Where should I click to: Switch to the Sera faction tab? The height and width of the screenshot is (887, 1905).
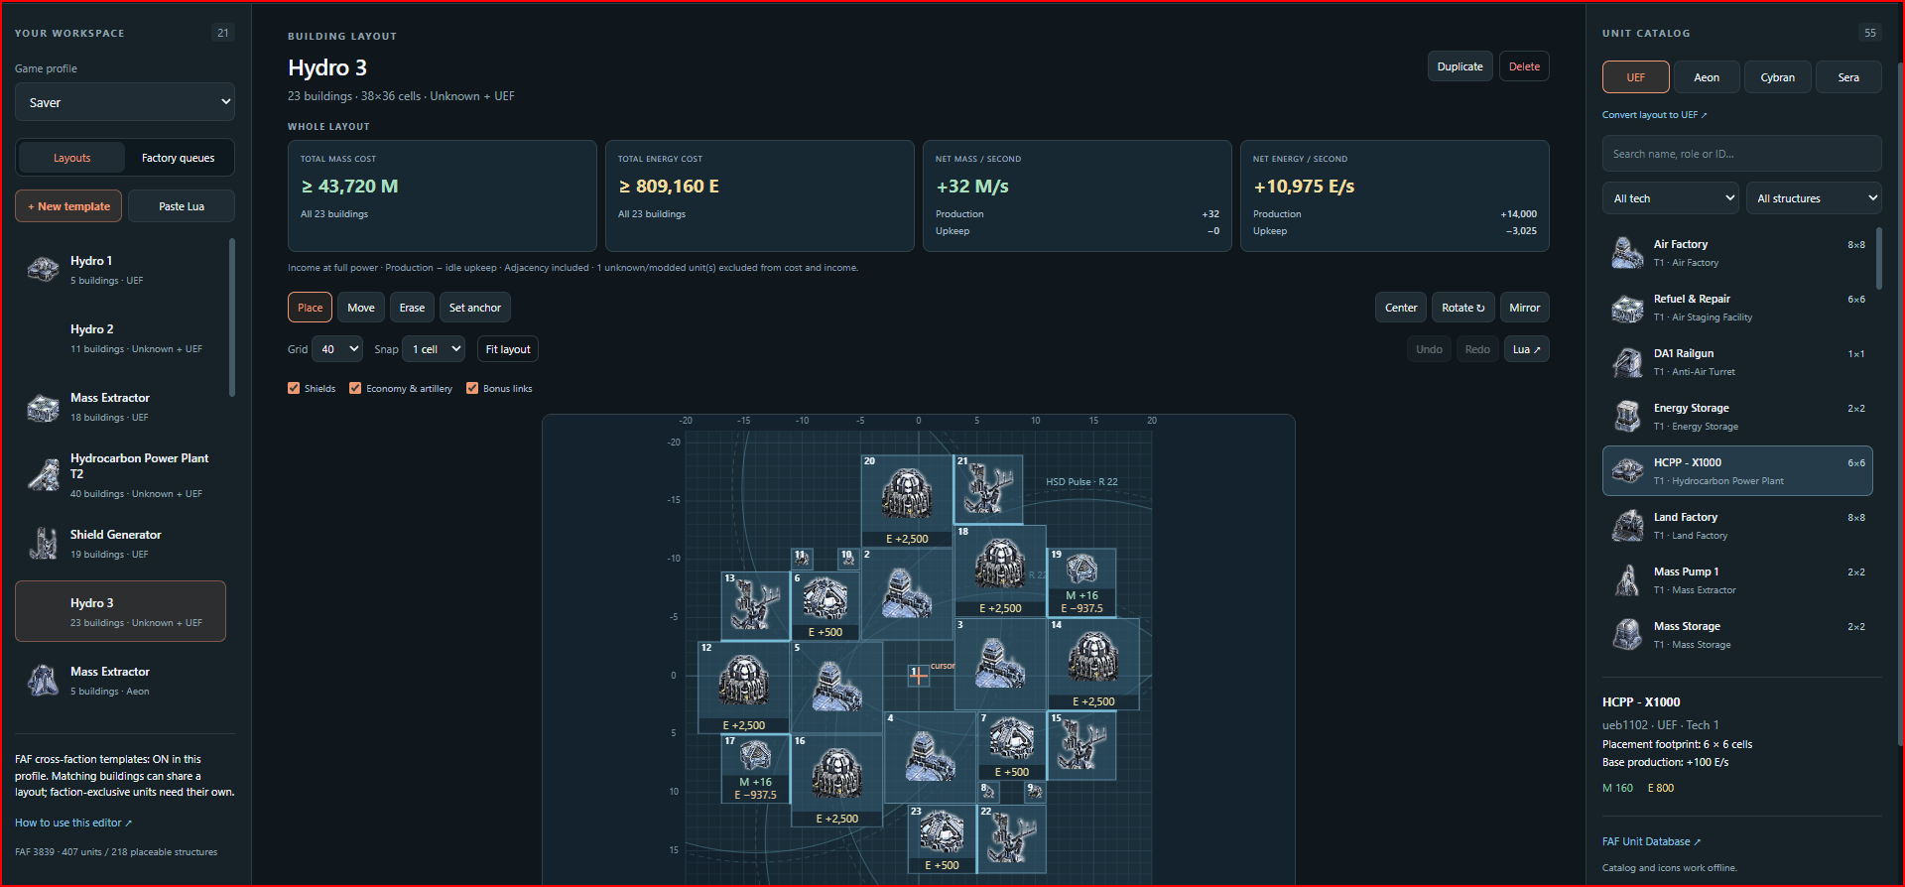(1848, 77)
